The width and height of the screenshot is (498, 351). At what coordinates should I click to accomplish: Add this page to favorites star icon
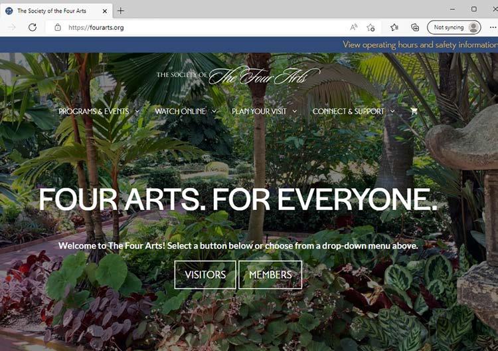tap(371, 28)
